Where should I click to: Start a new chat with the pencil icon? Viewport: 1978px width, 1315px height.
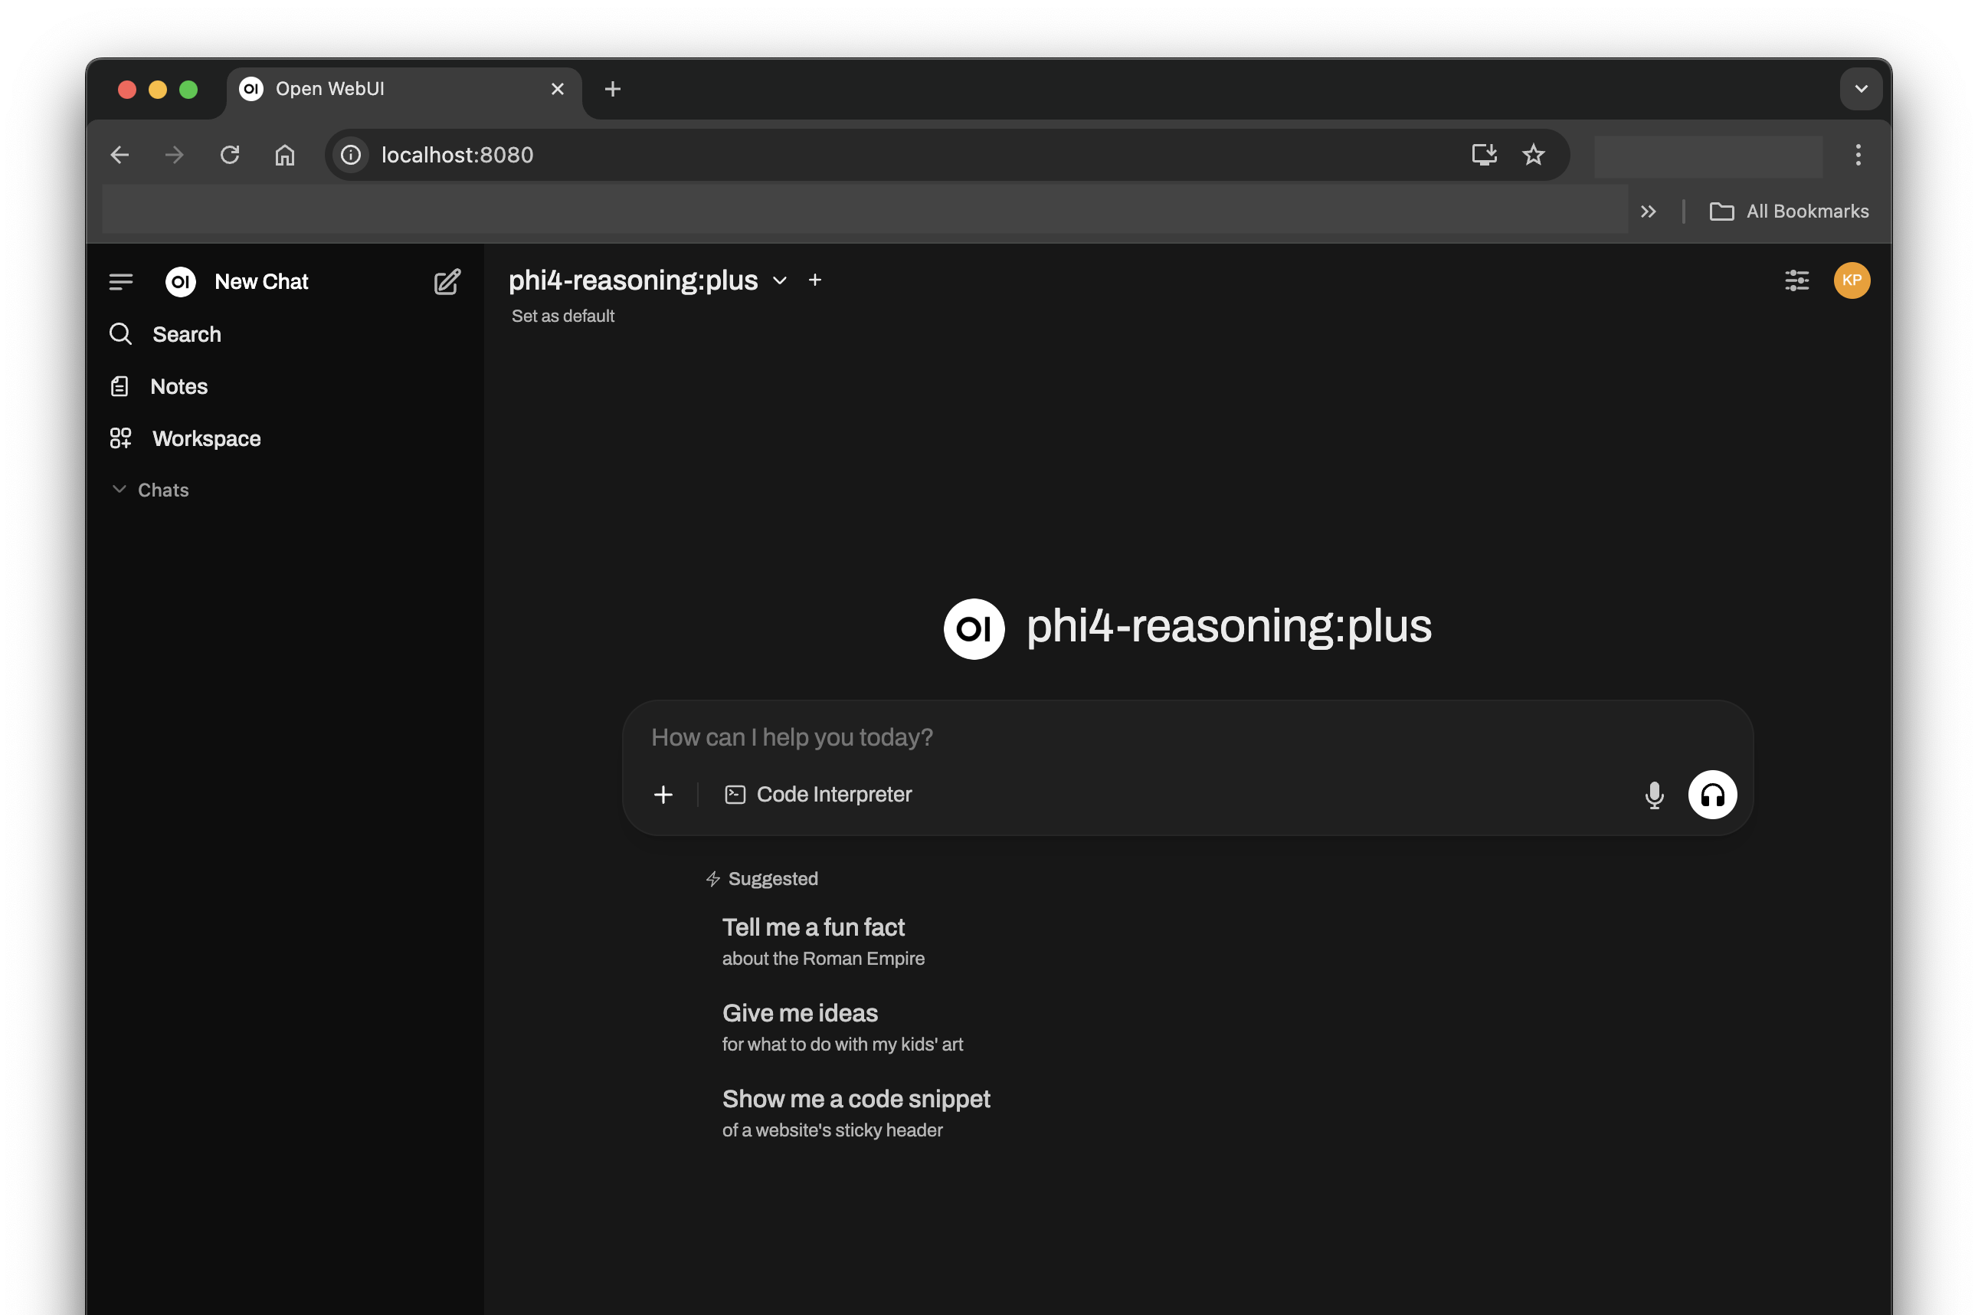coord(447,282)
